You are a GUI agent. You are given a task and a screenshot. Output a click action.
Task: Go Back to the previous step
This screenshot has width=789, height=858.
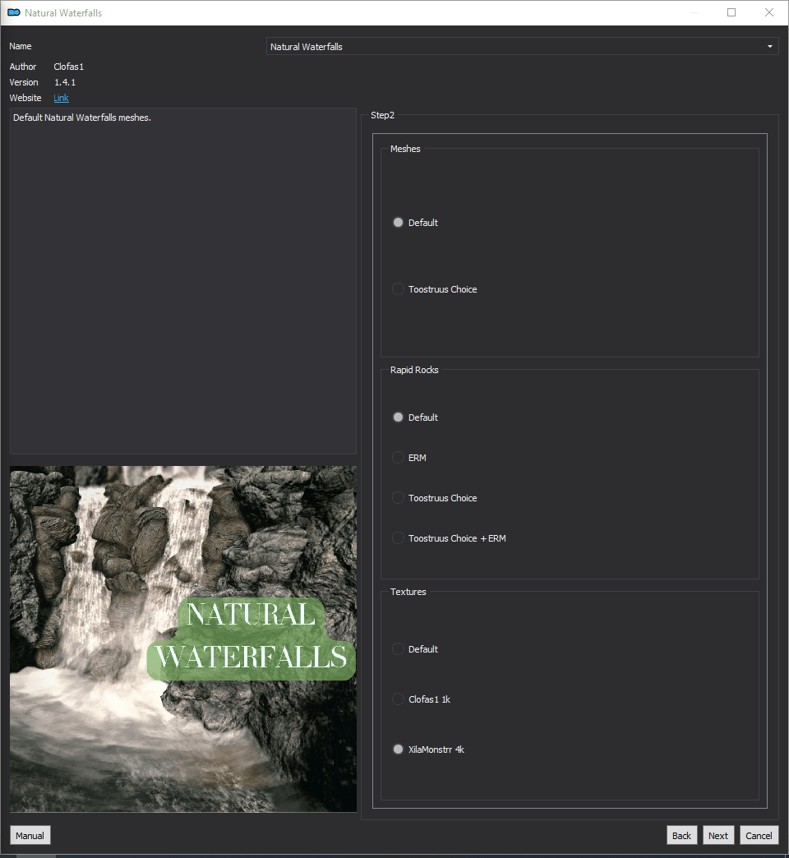(x=682, y=836)
